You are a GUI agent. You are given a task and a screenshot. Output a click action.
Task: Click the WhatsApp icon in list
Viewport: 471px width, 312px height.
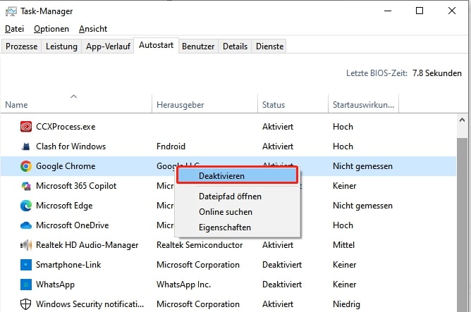pos(26,285)
